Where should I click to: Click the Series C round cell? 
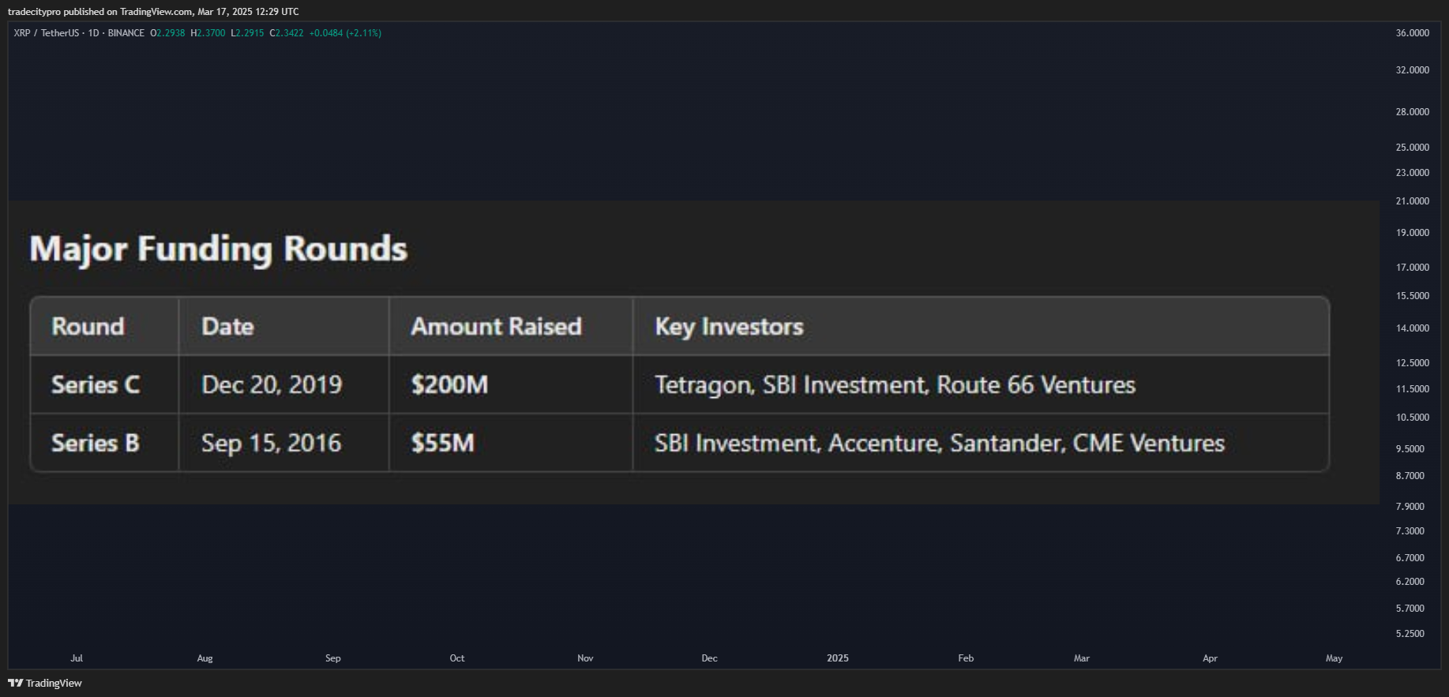coord(104,384)
